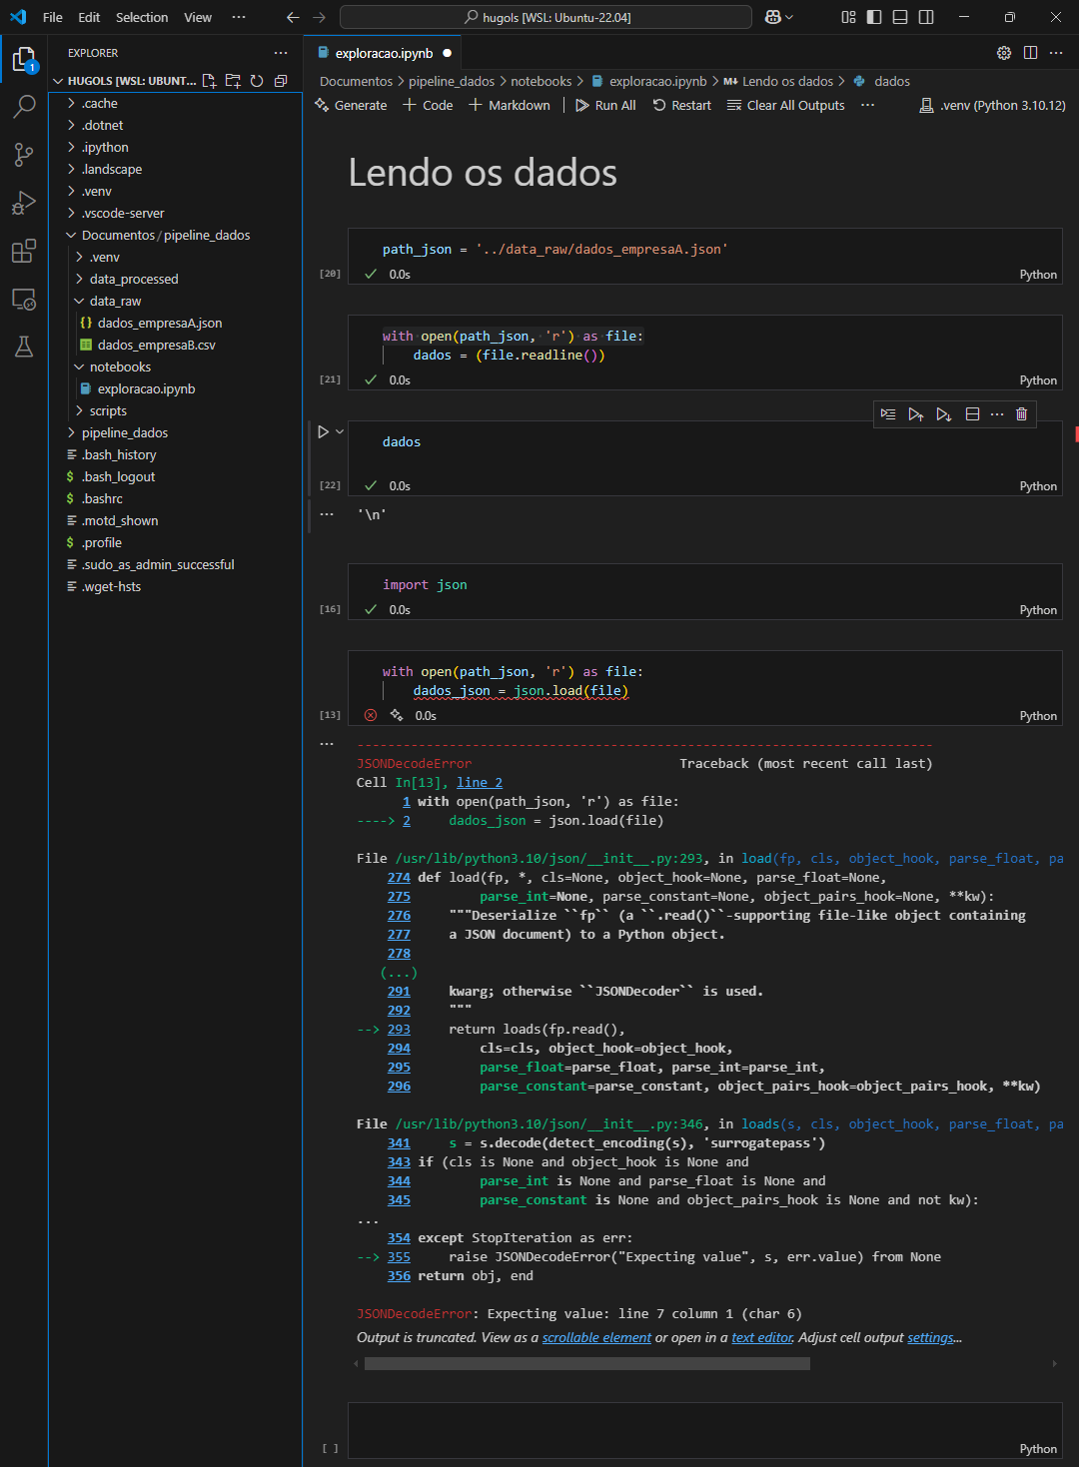Open the Explorer view in activity bar
Screen dimensions: 1079x1467
pos(24,60)
